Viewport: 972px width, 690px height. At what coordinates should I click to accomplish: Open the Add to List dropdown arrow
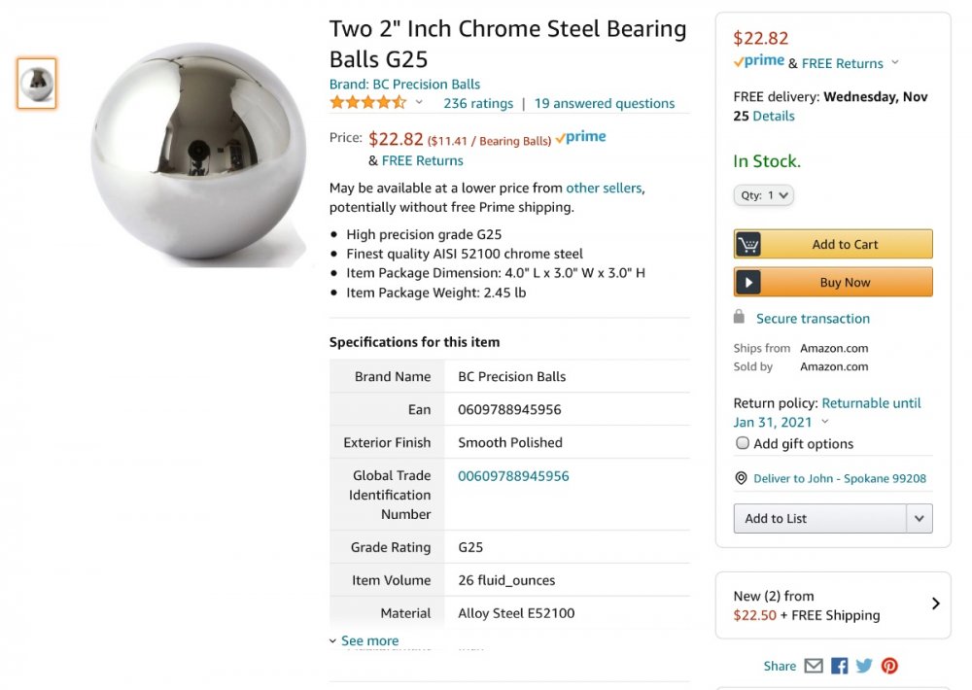point(919,518)
